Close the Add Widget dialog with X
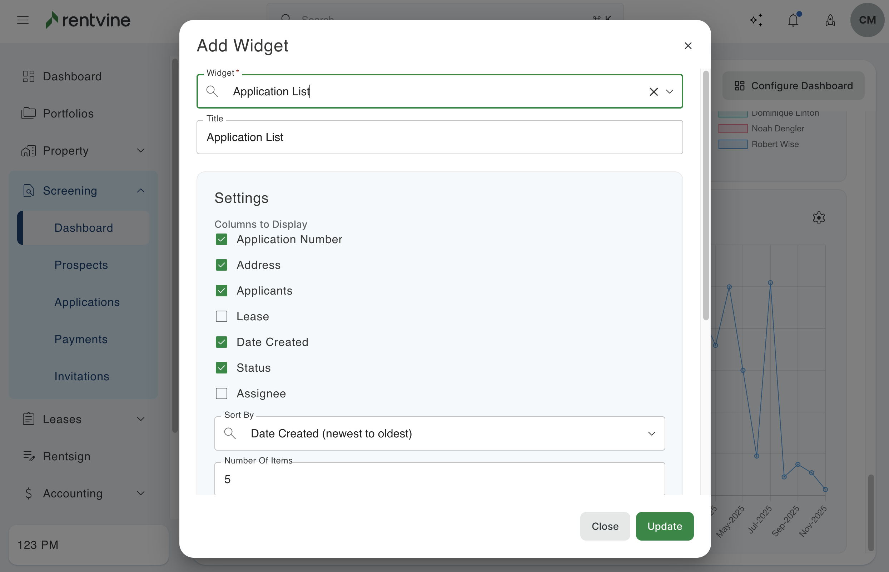 click(688, 46)
